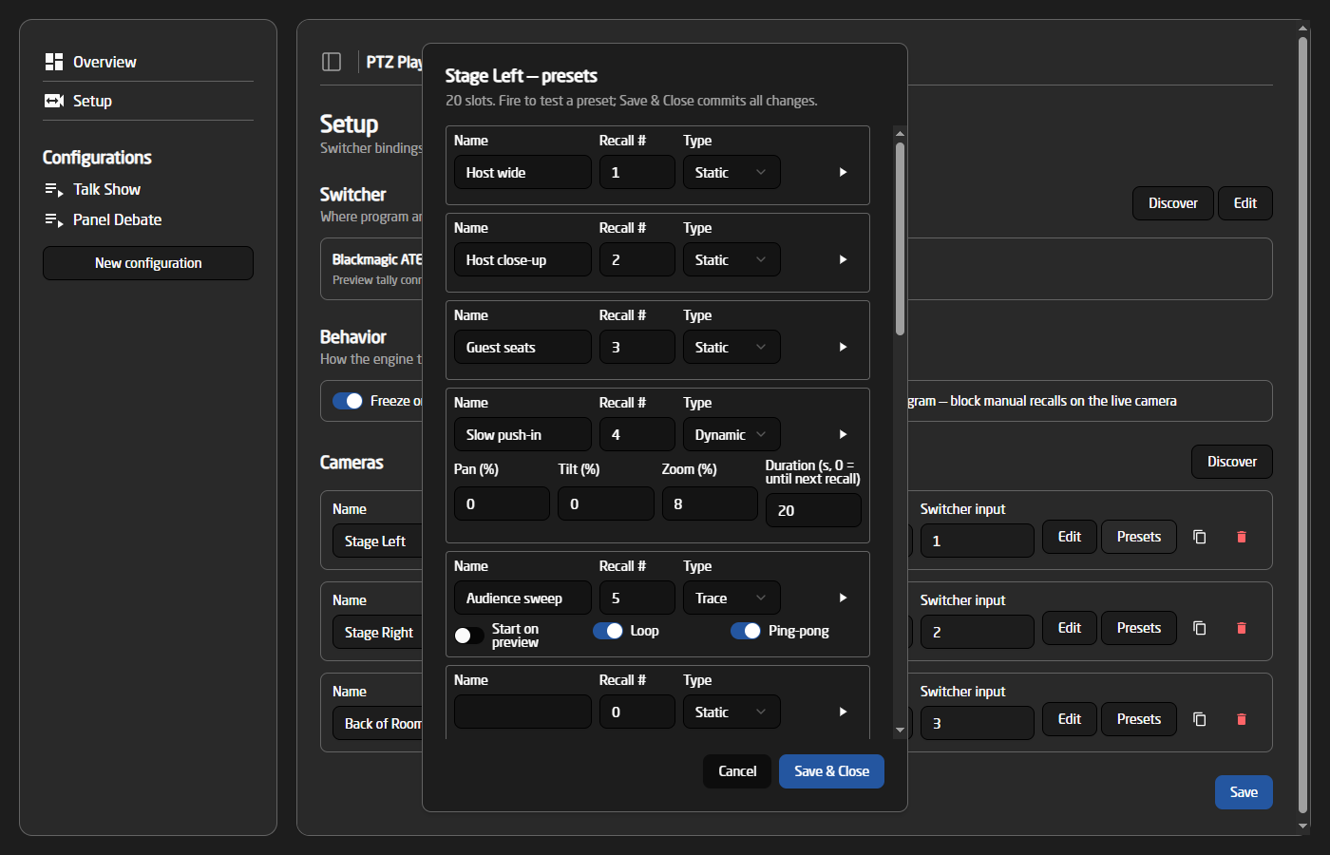Edit the Switcher settings
This screenshot has height=855, width=1330.
tap(1244, 203)
